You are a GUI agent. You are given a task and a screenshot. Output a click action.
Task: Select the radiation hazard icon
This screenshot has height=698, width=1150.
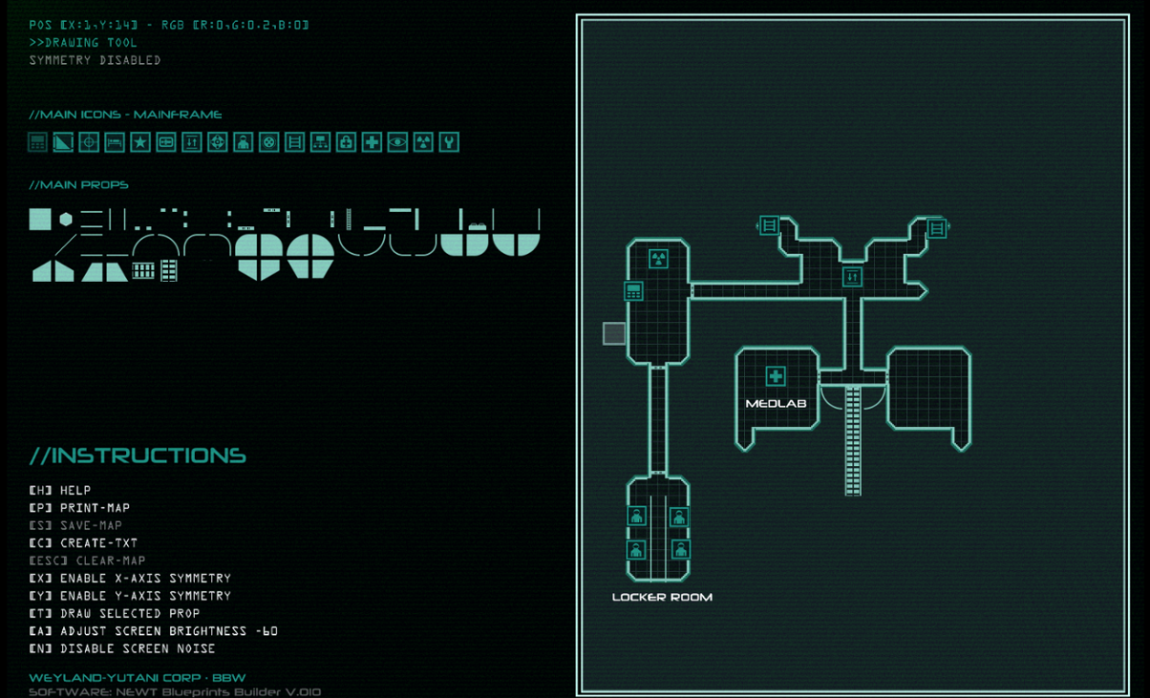pos(424,141)
